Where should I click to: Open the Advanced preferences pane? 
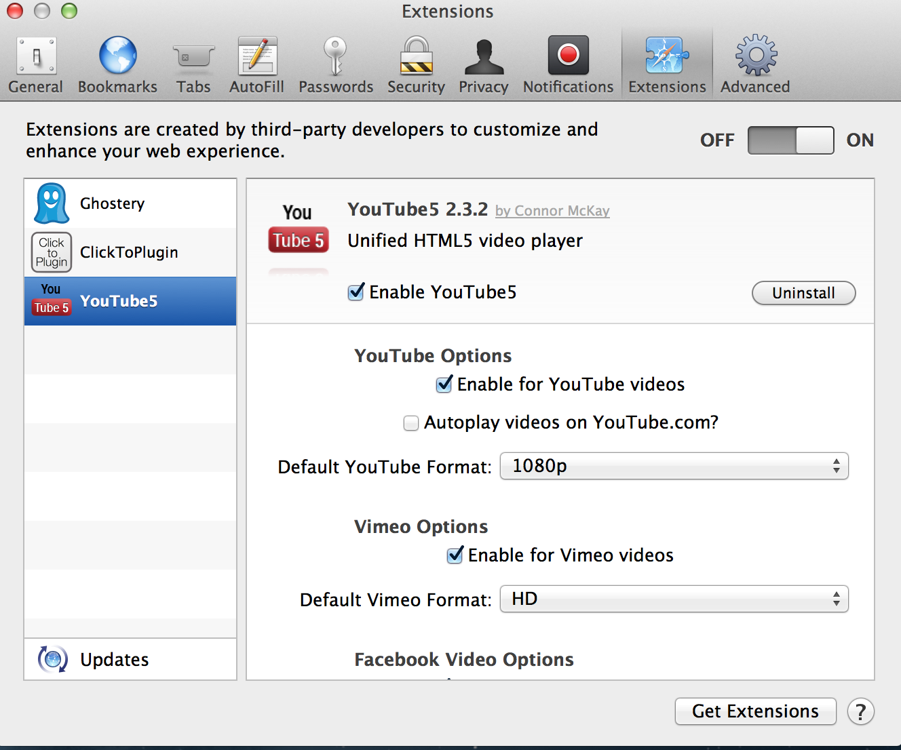755,66
